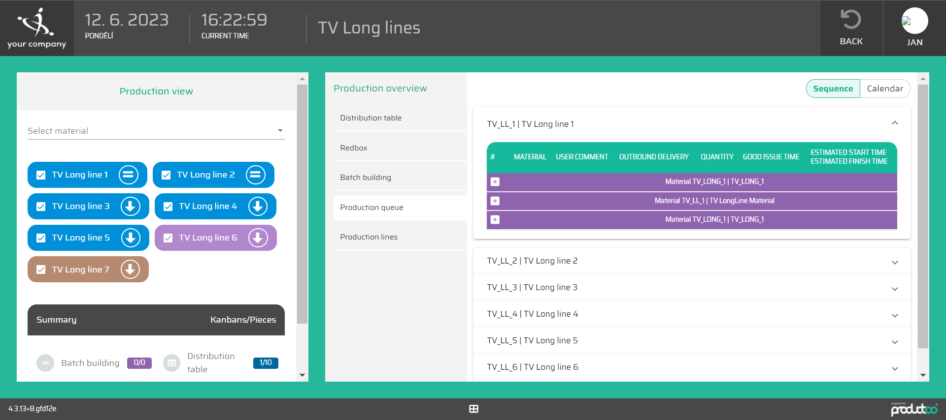Click the Back arrow icon

coord(851,20)
